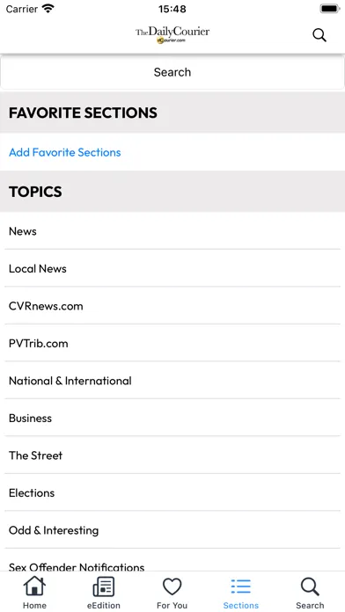Image resolution: width=345 pixels, height=612 pixels.
Task: Open the For You heart icon
Action: [x=172, y=586]
